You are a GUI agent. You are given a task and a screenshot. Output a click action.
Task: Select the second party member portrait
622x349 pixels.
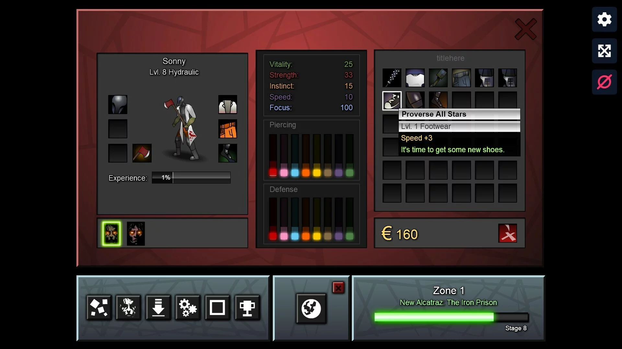[x=136, y=233]
